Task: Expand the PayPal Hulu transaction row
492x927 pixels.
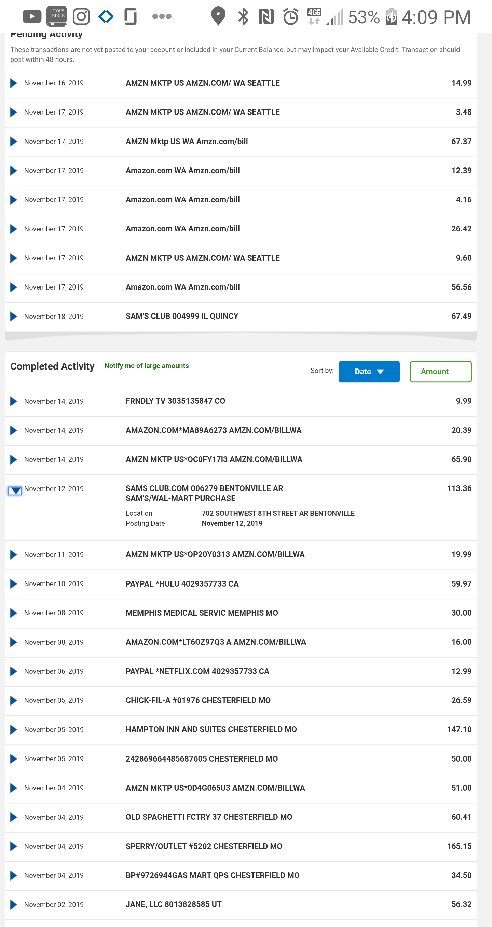Action: click(14, 584)
